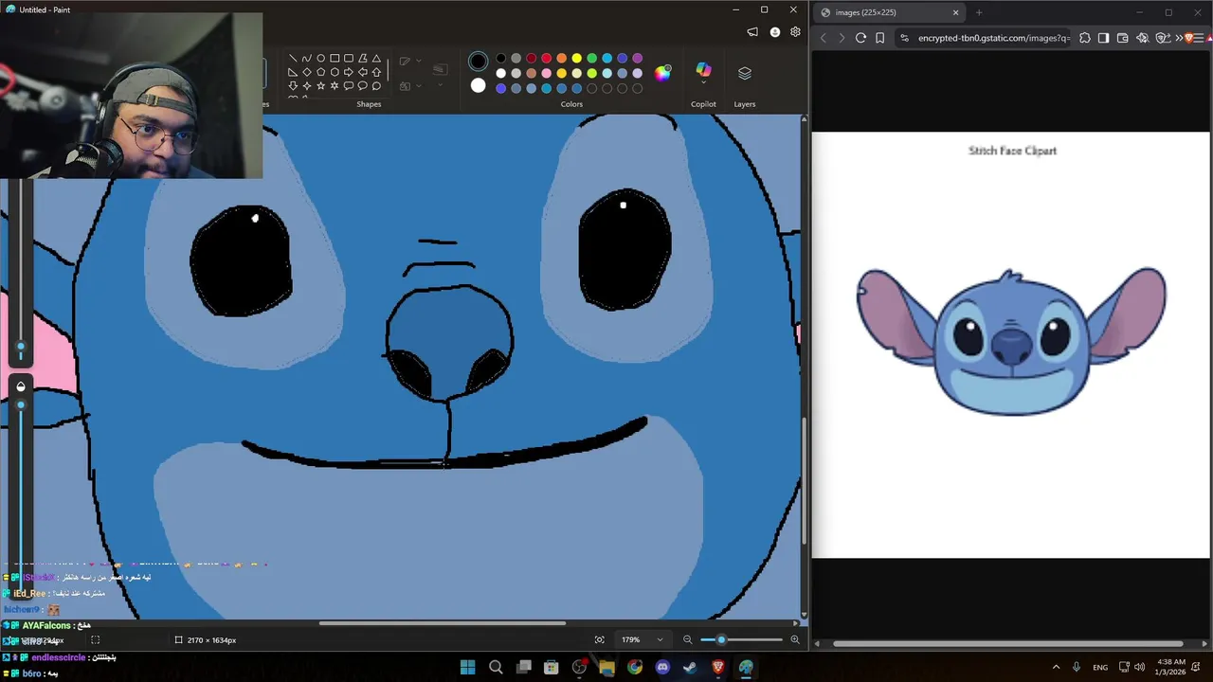Click the zoom slider handle
This screenshot has width=1213, height=682.
pos(721,640)
